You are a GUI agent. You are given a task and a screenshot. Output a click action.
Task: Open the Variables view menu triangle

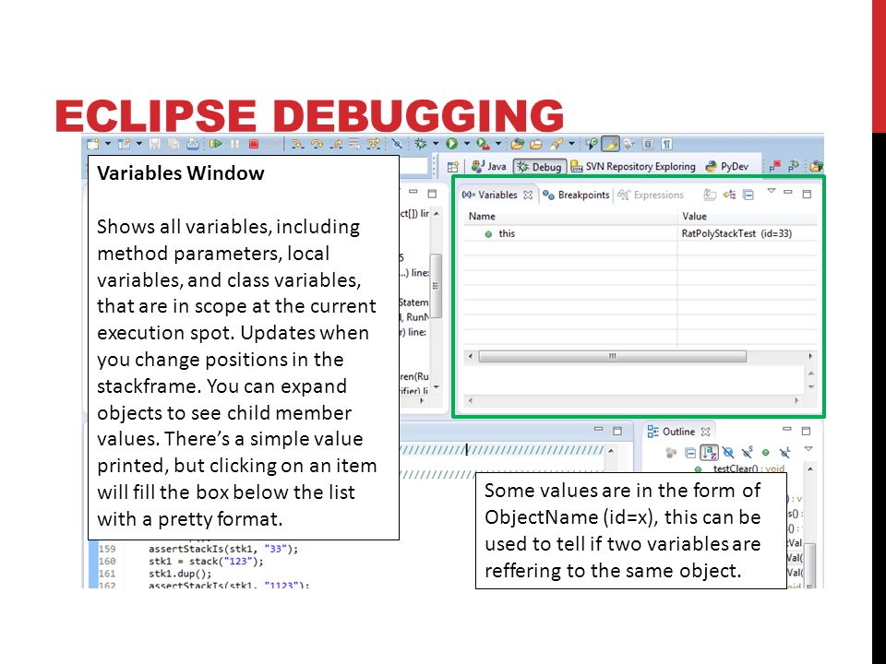click(772, 191)
